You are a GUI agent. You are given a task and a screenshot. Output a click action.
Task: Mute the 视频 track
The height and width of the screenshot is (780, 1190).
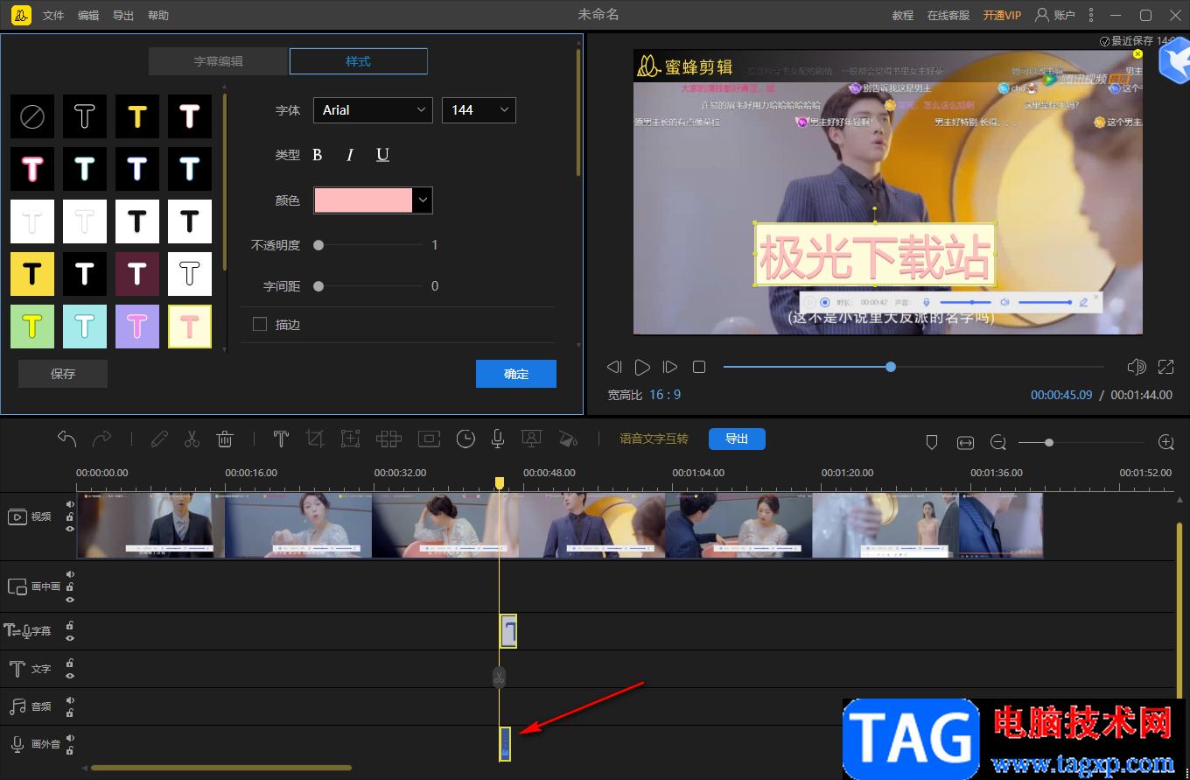(70, 504)
